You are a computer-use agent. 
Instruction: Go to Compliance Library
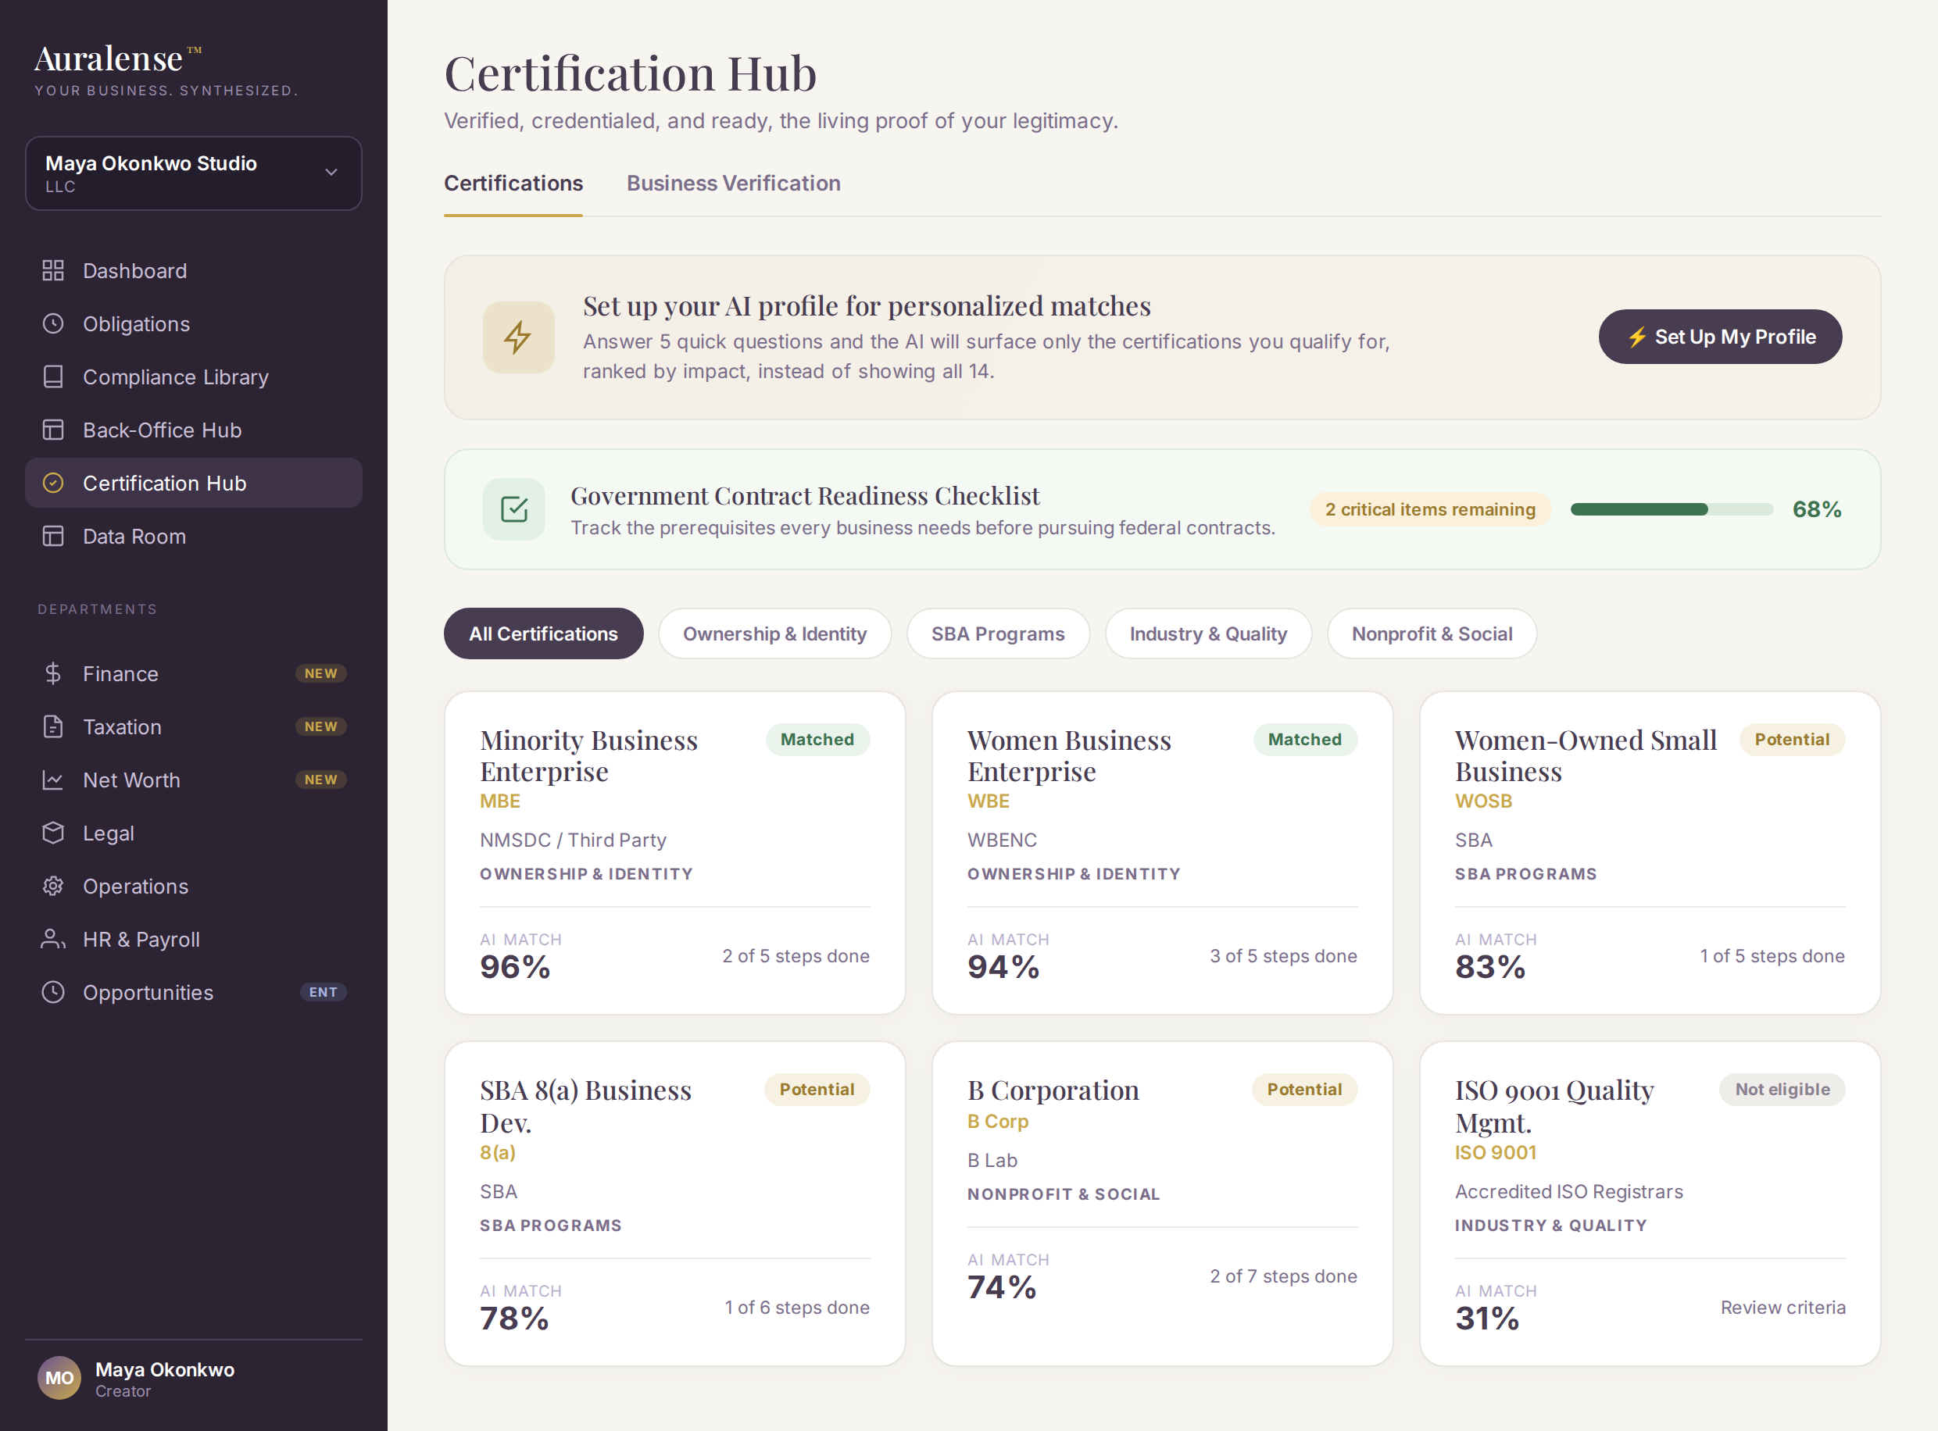[x=193, y=376]
